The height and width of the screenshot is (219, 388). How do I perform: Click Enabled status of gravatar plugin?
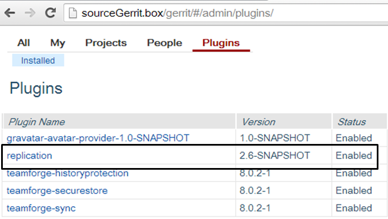click(354, 138)
